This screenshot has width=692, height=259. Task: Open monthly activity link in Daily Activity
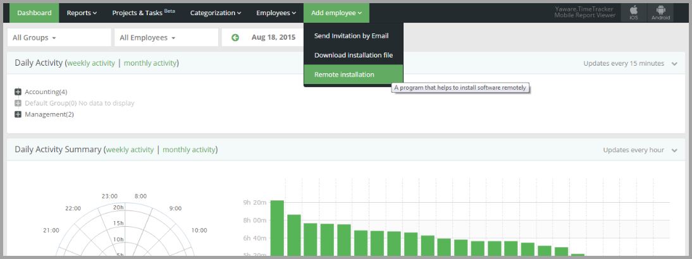pos(150,63)
